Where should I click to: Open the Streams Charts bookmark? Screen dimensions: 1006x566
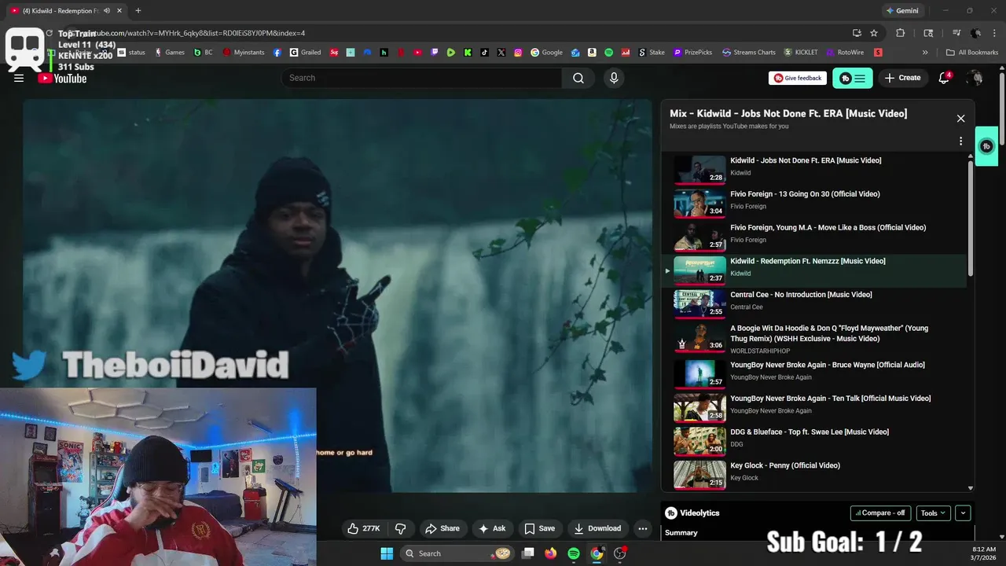click(749, 53)
